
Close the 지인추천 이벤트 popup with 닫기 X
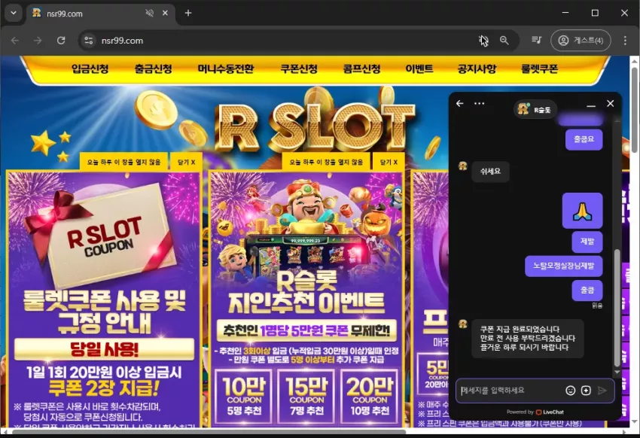389,162
